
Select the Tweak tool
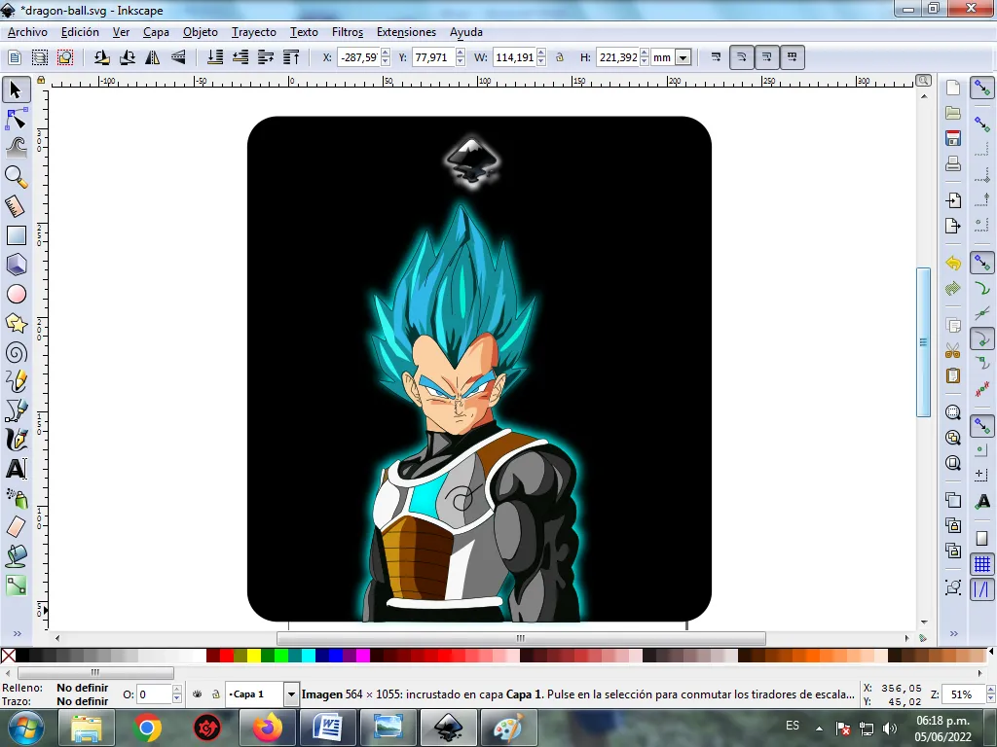pos(16,148)
